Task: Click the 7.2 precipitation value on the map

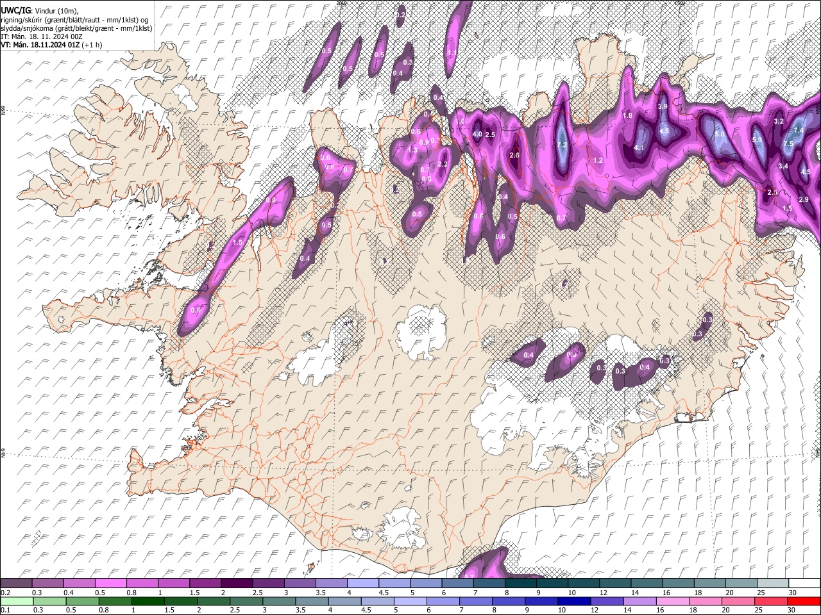Action: pyautogui.click(x=562, y=145)
